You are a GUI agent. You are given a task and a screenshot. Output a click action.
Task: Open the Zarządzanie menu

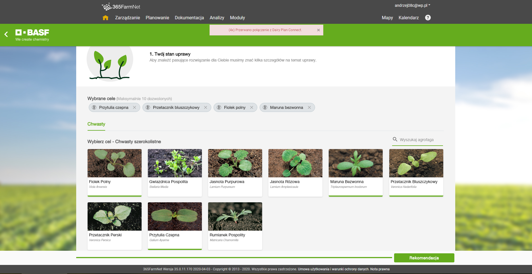(x=127, y=18)
